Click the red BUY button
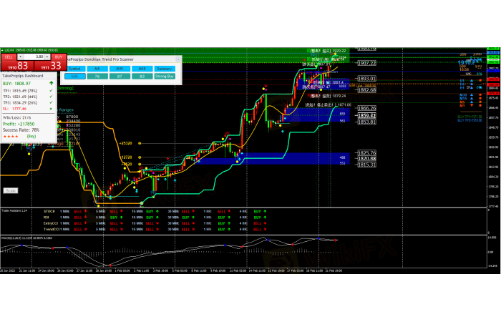The height and width of the screenshot is (322, 501). coord(59,55)
